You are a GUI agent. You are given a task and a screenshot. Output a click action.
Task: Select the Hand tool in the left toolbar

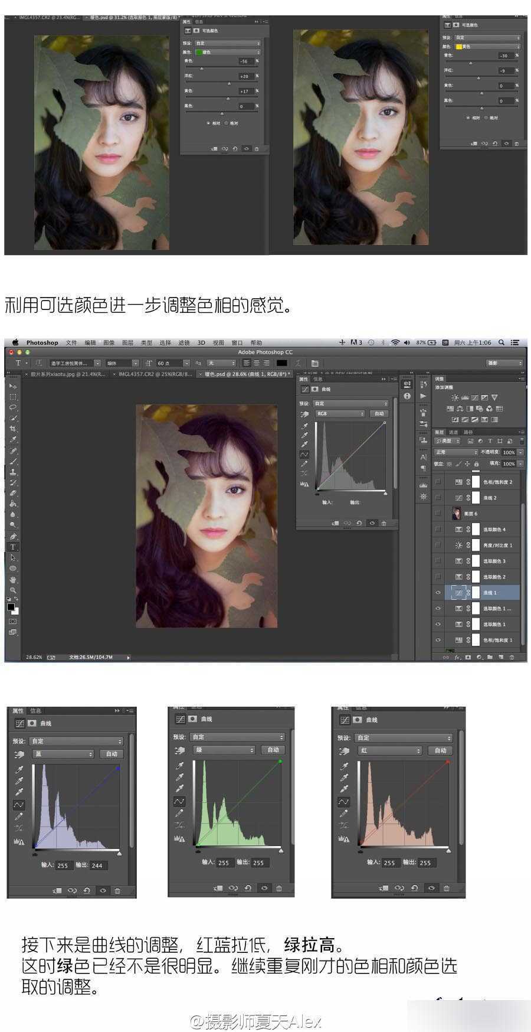(13, 579)
